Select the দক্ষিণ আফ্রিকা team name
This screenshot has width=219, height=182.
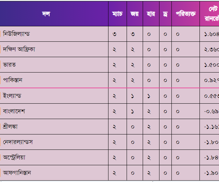point(19,49)
